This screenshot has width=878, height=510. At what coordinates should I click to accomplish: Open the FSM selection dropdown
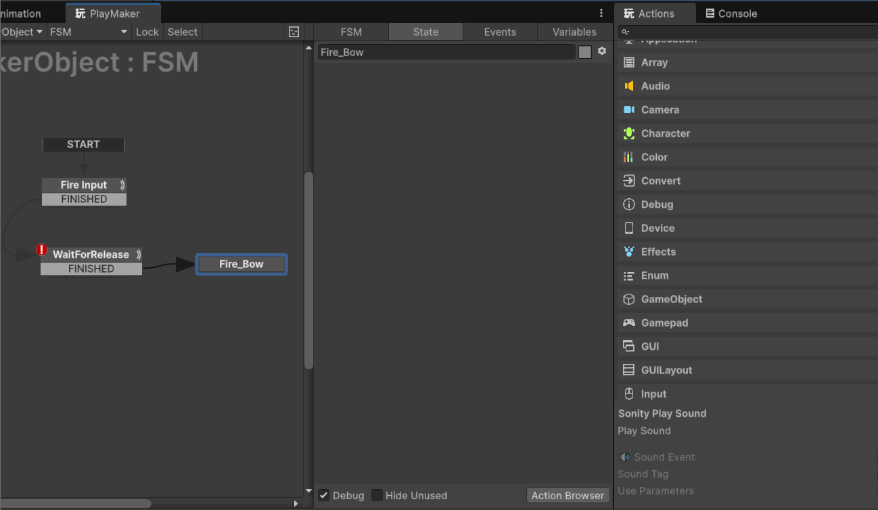point(88,32)
